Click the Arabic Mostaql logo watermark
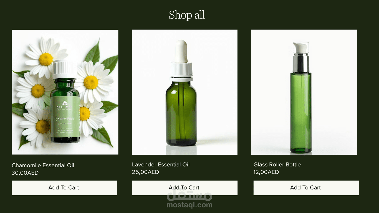The image size is (379, 213). click(x=189, y=195)
